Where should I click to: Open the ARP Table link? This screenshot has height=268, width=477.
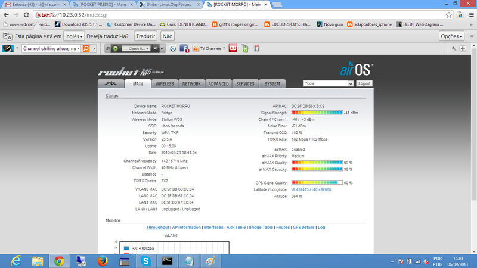(236, 228)
